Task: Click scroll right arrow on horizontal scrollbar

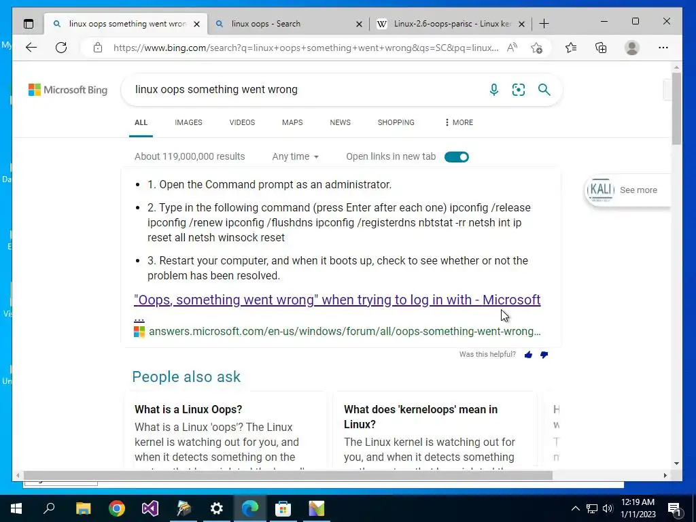Action: [665, 475]
